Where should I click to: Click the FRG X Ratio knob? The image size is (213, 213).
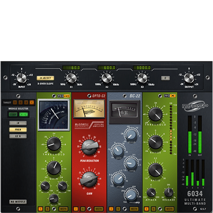[x=155, y=170]
